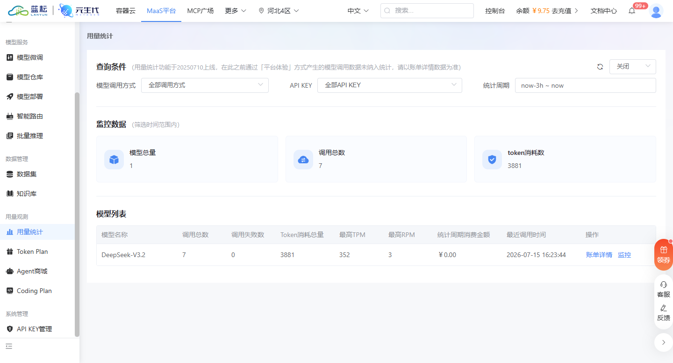Click the 模型部署 rocket icon
The width and height of the screenshot is (673, 363).
coord(9,97)
